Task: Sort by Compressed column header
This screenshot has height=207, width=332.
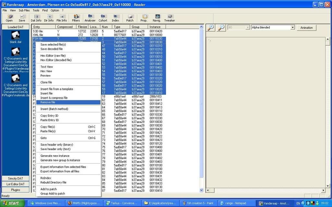Action: coord(66,27)
